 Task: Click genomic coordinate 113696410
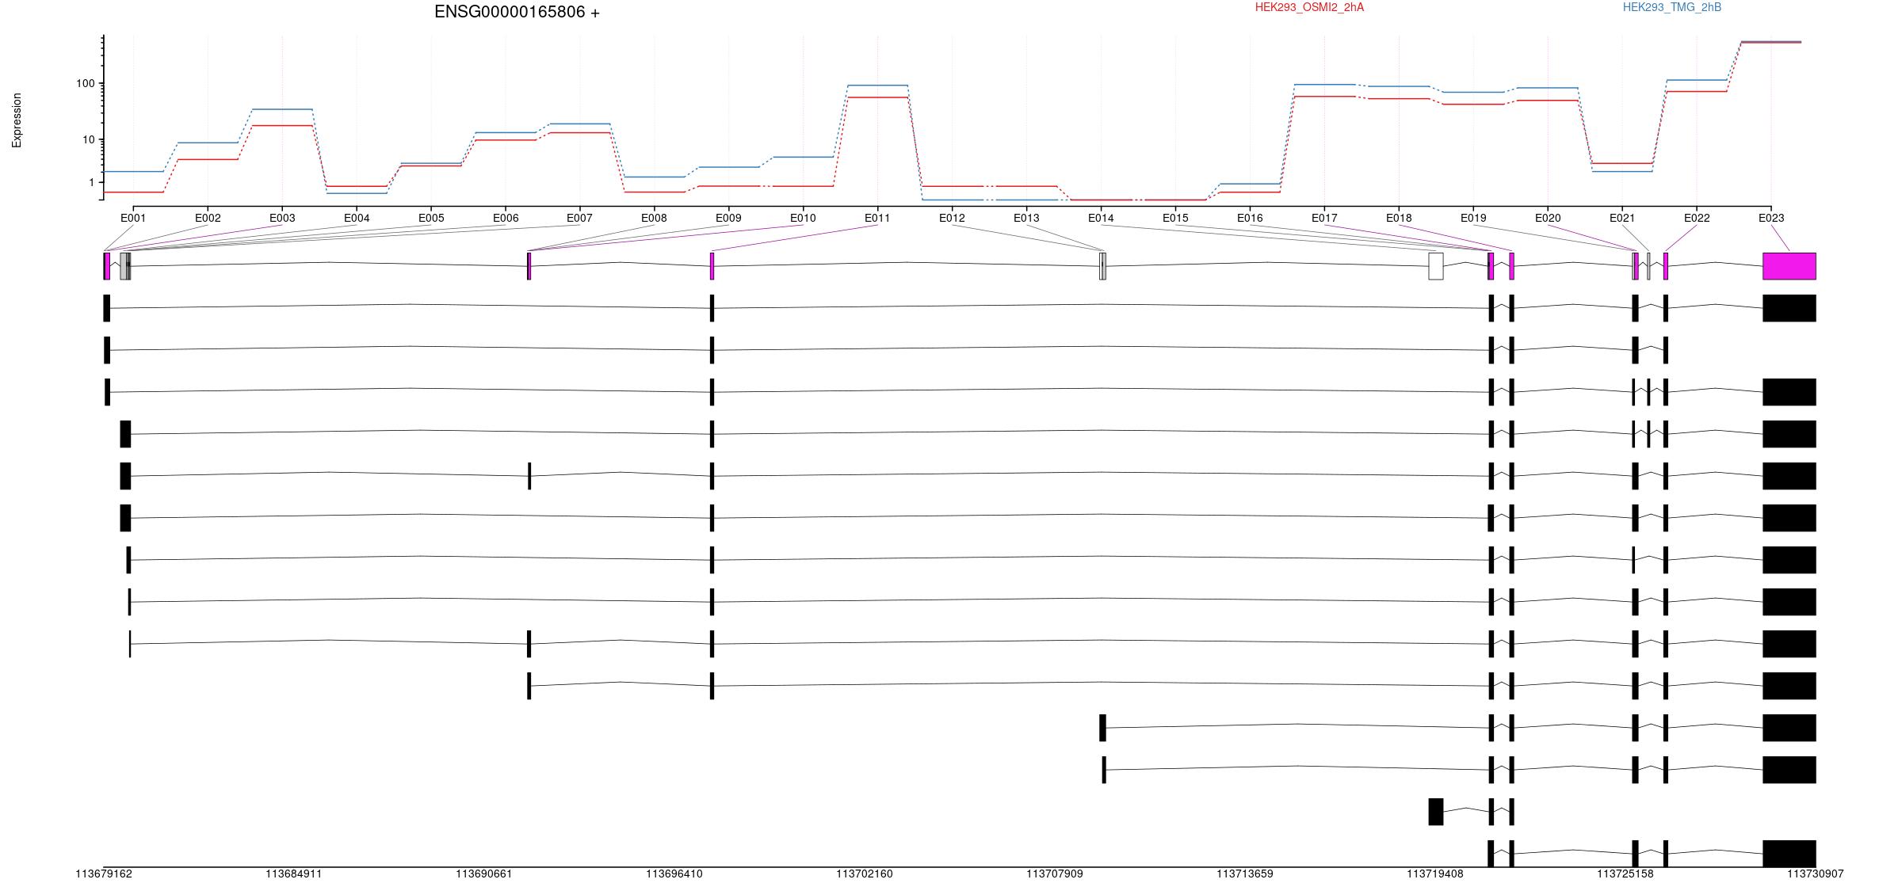point(674,874)
